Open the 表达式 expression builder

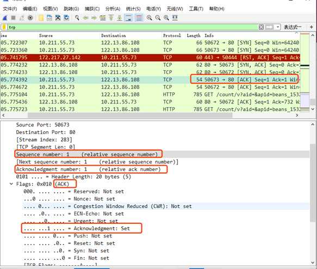[293, 27]
